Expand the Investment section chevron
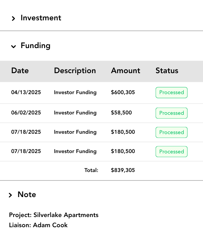The image size is (203, 237). click(x=14, y=19)
